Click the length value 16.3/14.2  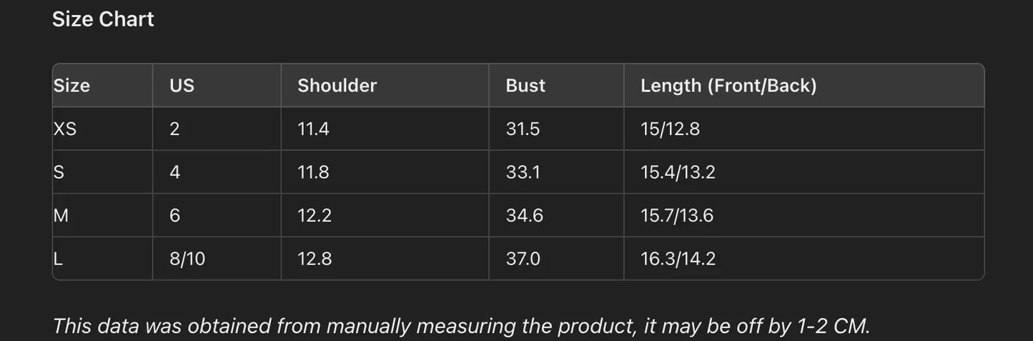coord(678,259)
